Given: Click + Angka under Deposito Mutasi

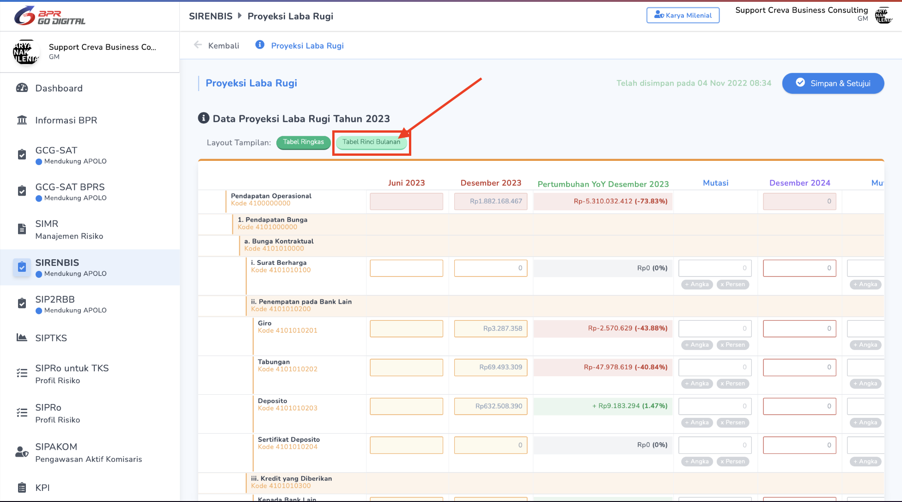Looking at the screenshot, I should pyautogui.click(x=697, y=422).
